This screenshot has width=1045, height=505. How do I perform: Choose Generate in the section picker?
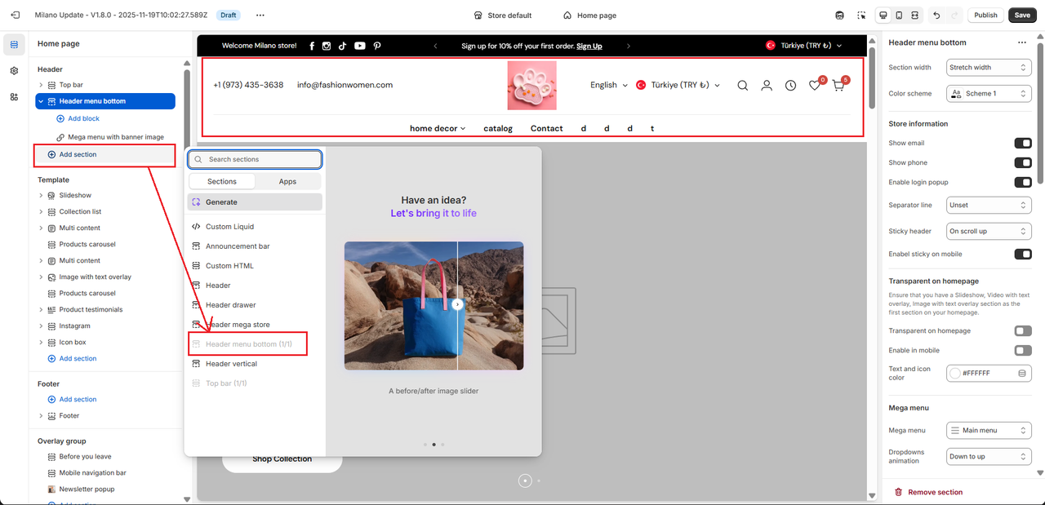click(x=255, y=202)
